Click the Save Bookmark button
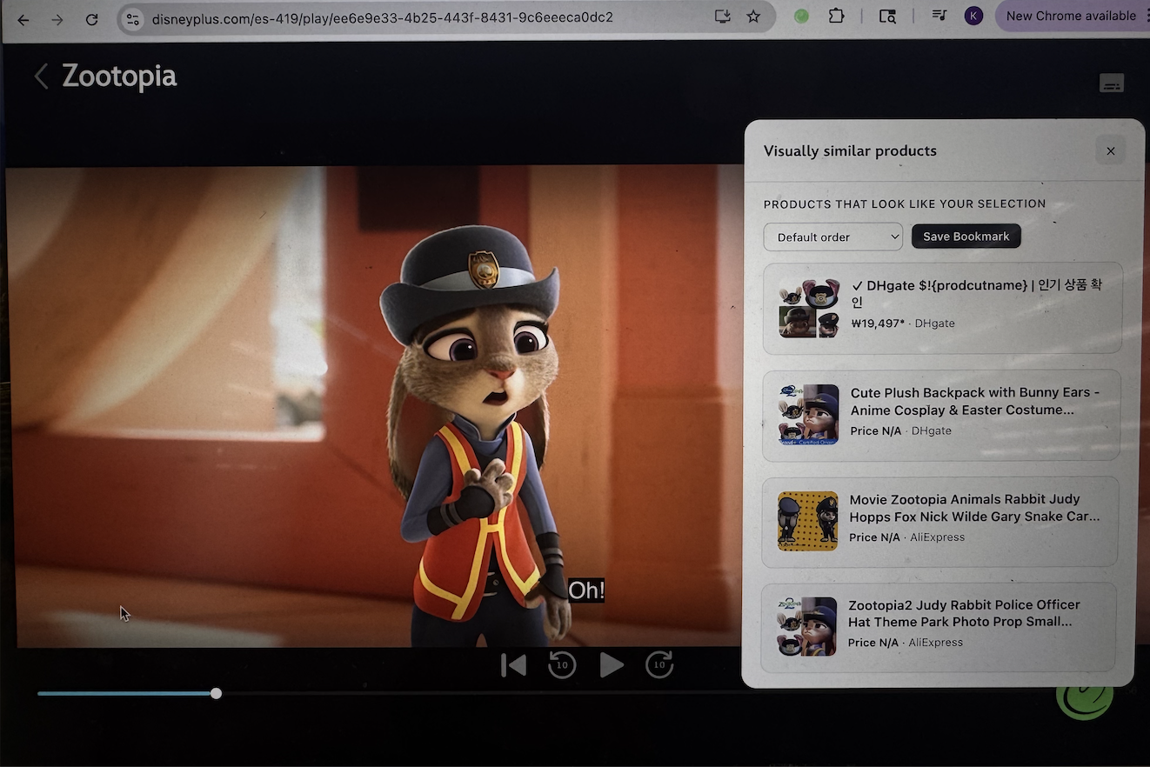The width and height of the screenshot is (1150, 767). point(966,237)
